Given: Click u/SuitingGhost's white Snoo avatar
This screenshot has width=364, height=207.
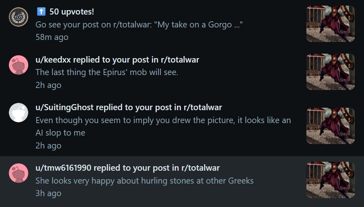Looking at the screenshot, I should pyautogui.click(x=19, y=113).
